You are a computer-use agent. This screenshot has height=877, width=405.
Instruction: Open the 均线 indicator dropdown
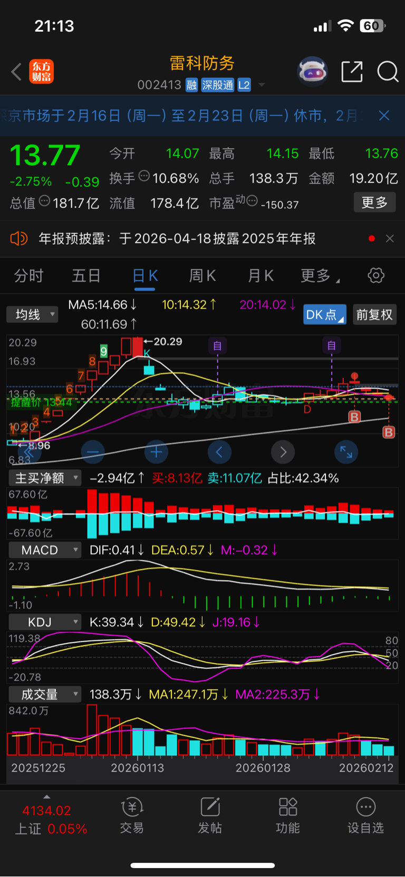click(x=32, y=315)
